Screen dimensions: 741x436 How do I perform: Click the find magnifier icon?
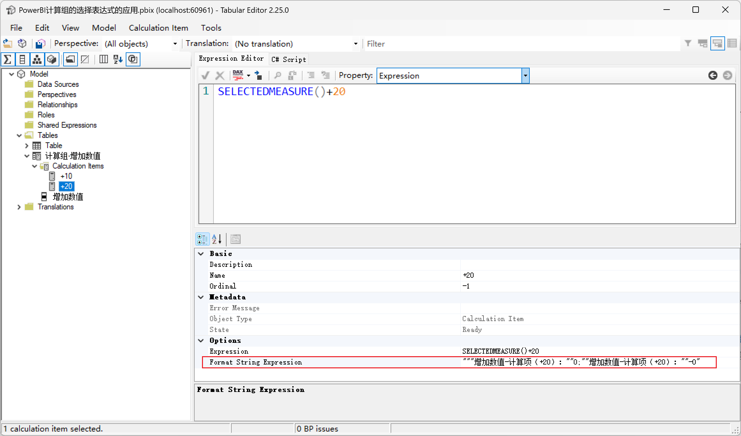coord(278,76)
